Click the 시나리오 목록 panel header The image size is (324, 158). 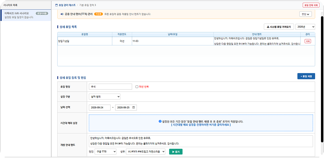pos(25,5)
